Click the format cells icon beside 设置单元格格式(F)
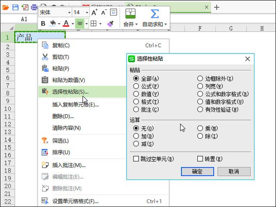The image size is (276, 207). [45, 201]
